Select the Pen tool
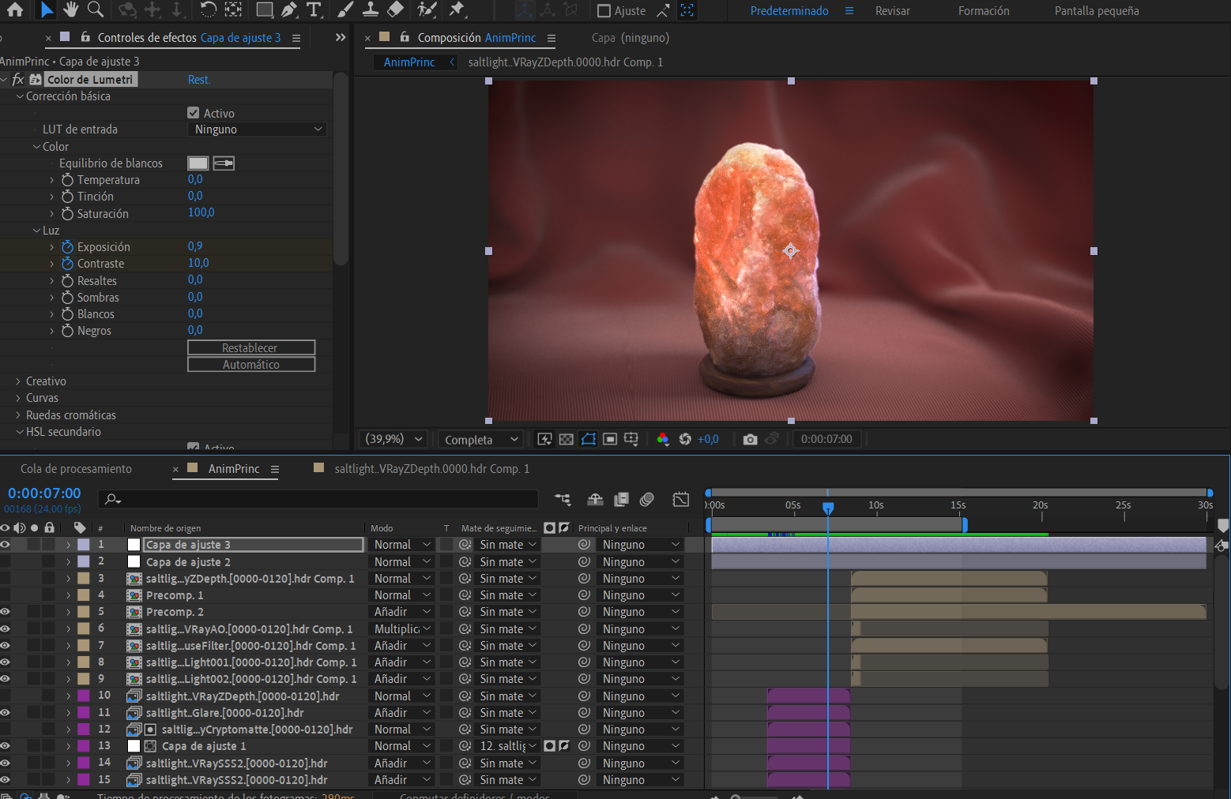 (x=289, y=9)
